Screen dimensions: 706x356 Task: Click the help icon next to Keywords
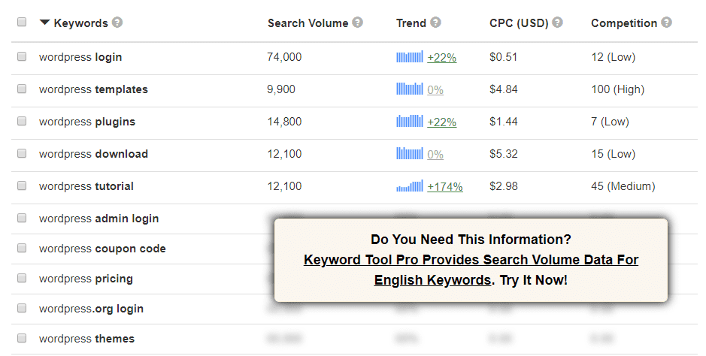pos(117,22)
